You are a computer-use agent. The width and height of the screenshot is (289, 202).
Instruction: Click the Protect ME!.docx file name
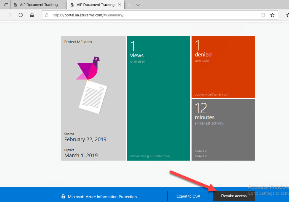point(78,42)
